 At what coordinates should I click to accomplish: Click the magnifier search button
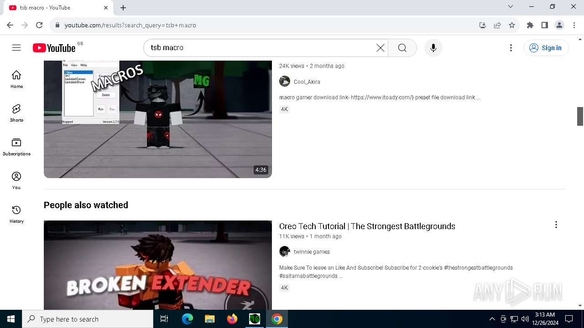click(402, 48)
